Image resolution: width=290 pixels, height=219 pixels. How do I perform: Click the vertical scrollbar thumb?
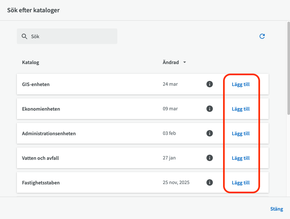(288, 68)
